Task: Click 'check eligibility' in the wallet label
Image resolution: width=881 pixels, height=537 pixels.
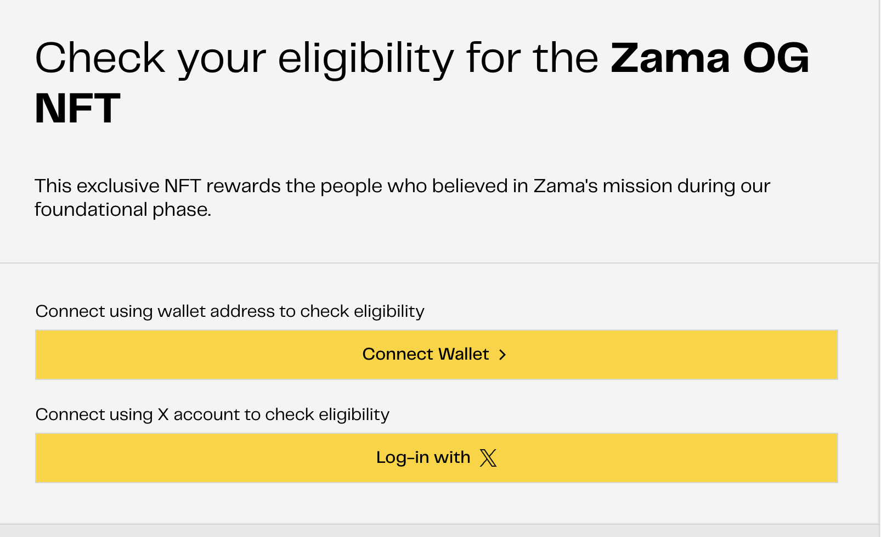Action: point(362,311)
